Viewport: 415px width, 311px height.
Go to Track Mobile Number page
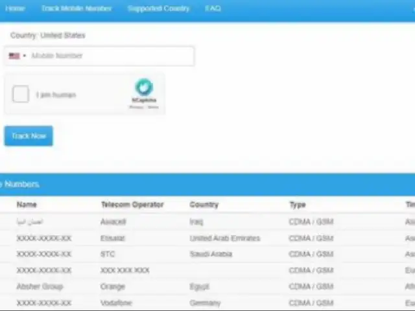coord(76,8)
